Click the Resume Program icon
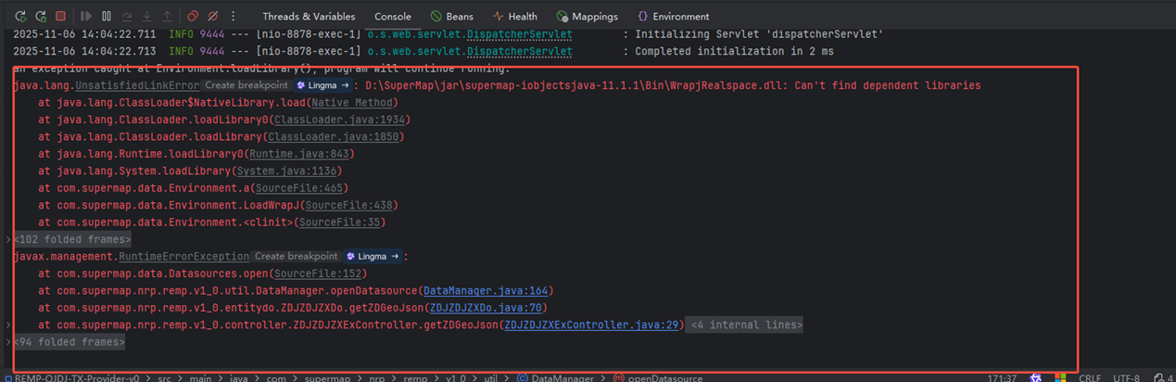1176x382 pixels. 86,16
